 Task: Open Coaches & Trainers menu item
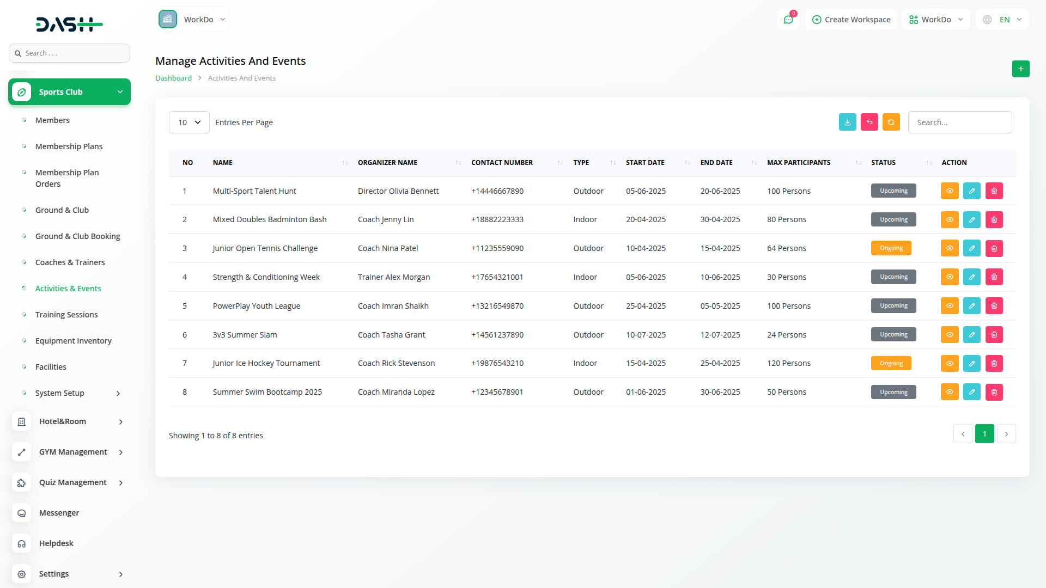70,262
